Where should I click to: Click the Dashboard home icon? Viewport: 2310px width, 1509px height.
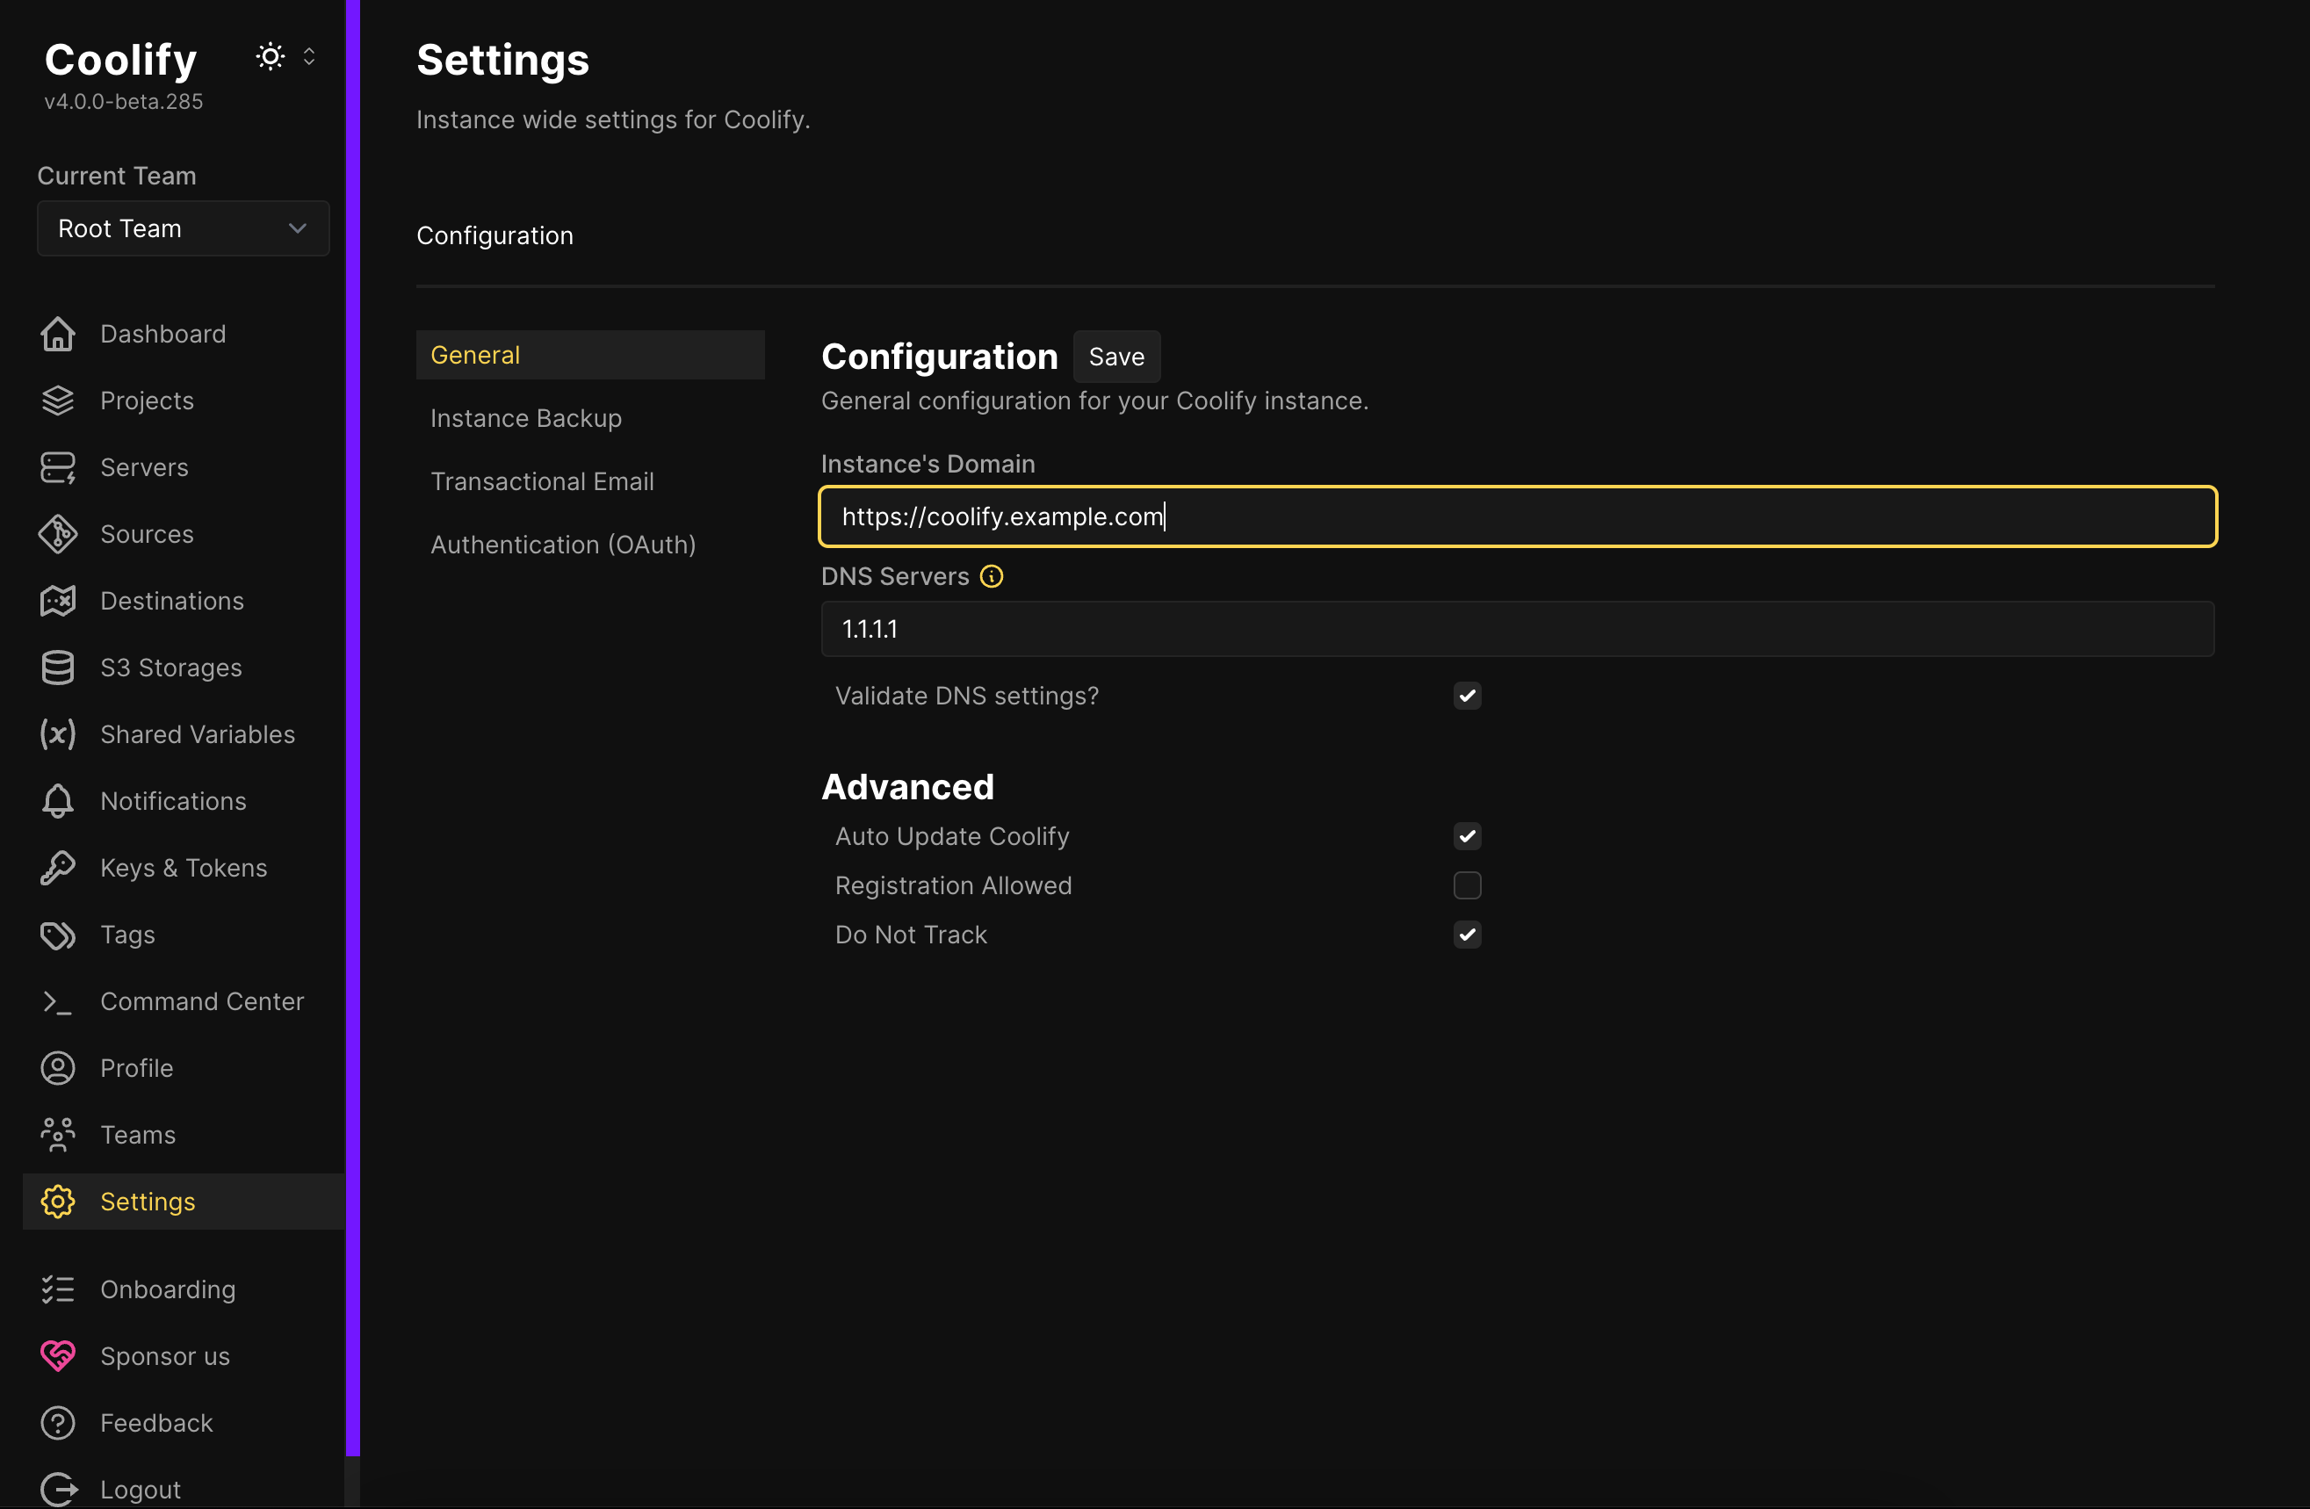[57, 334]
